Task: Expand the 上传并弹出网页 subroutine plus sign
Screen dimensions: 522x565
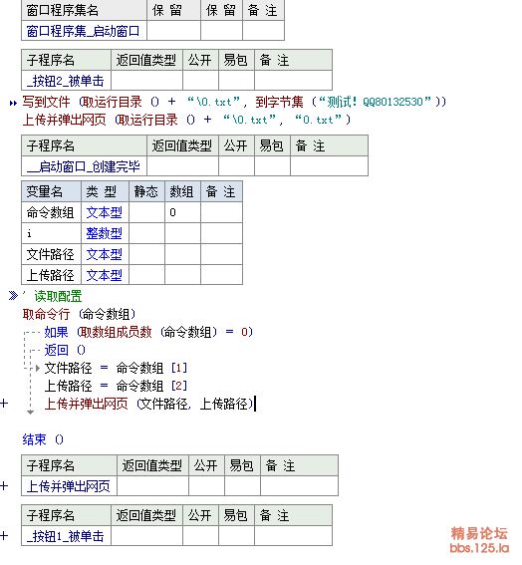Action: tap(4, 486)
